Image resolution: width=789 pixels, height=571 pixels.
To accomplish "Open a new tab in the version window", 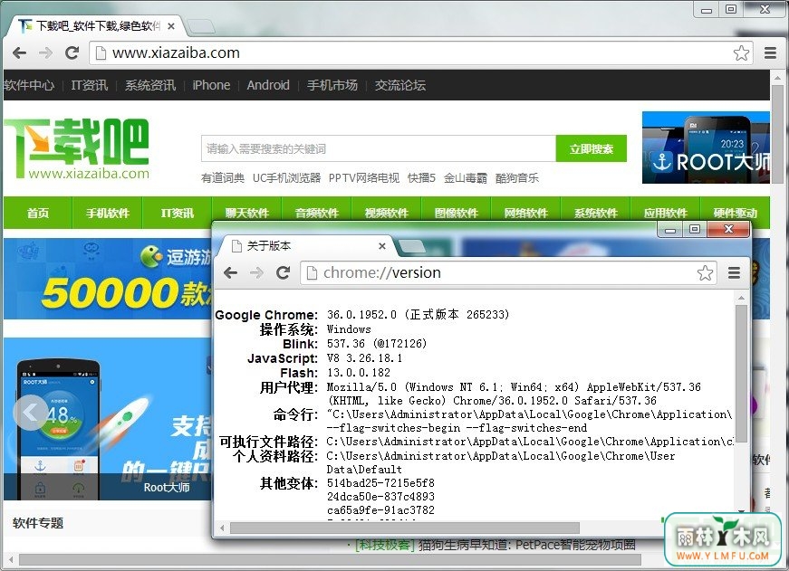I will pyautogui.click(x=412, y=246).
